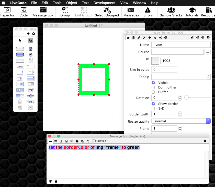The width and height of the screenshot is (215, 187).
Task: Click the Source browse "..." button
Action: coord(207,52)
